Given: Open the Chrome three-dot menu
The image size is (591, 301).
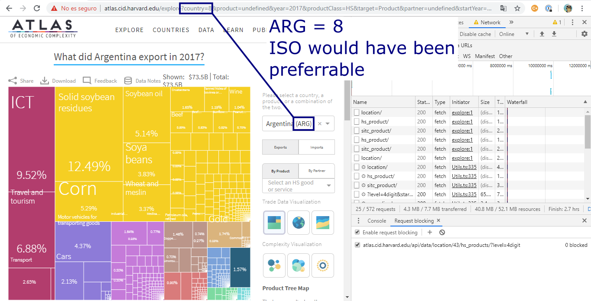Looking at the screenshot, I should (582, 8).
